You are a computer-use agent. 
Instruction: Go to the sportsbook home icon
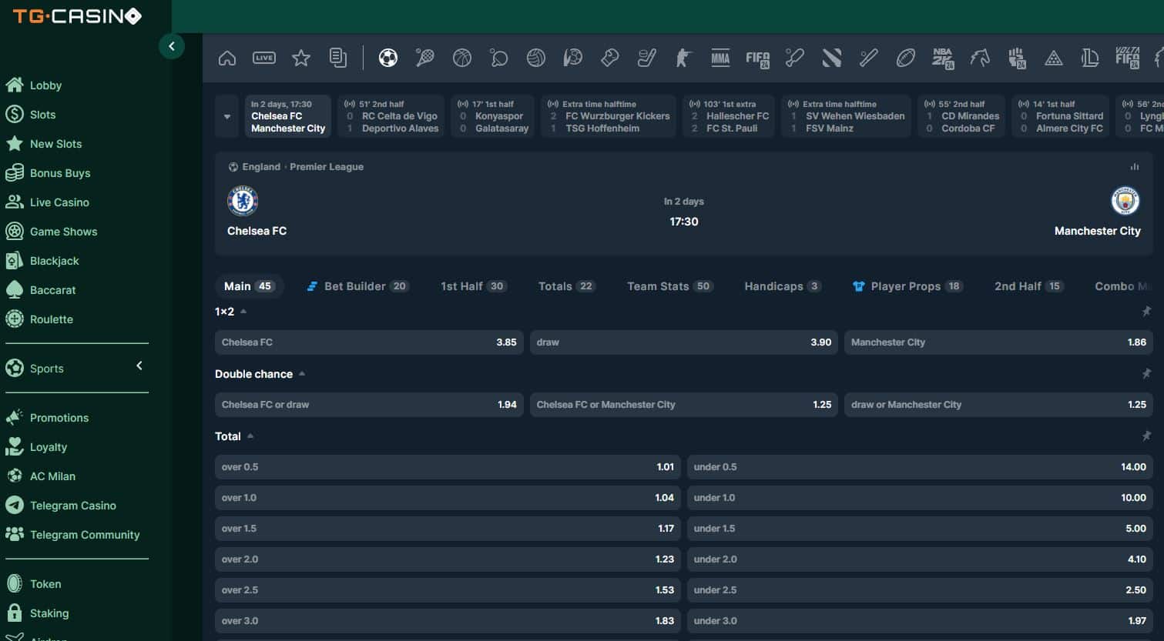point(227,58)
